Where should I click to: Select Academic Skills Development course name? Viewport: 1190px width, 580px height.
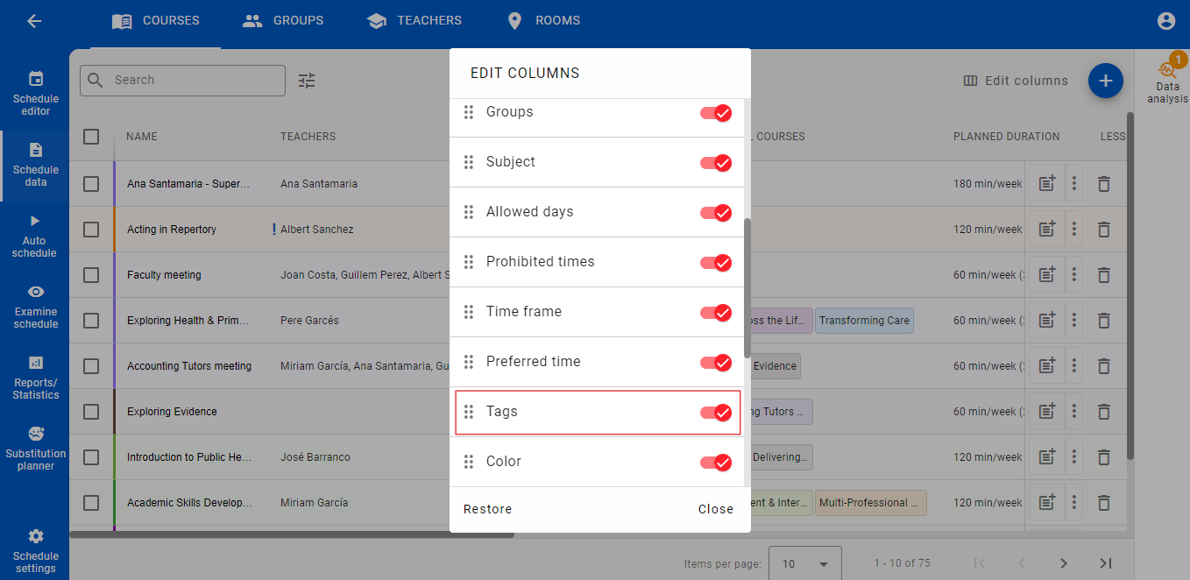click(x=189, y=503)
